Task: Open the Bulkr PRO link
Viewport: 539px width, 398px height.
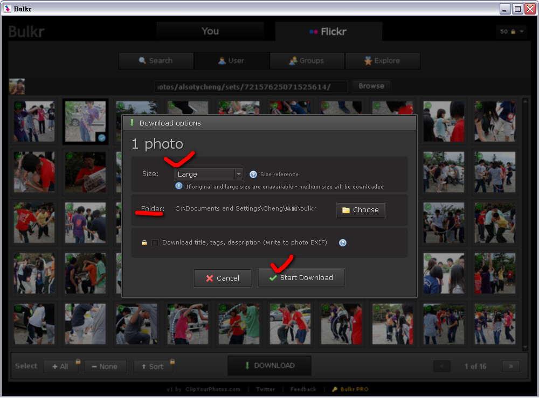Action: click(354, 389)
